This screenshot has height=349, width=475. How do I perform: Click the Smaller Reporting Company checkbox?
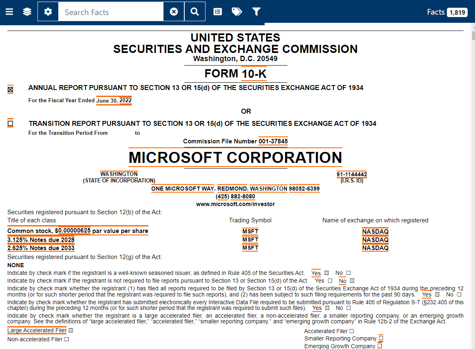pos(381,338)
